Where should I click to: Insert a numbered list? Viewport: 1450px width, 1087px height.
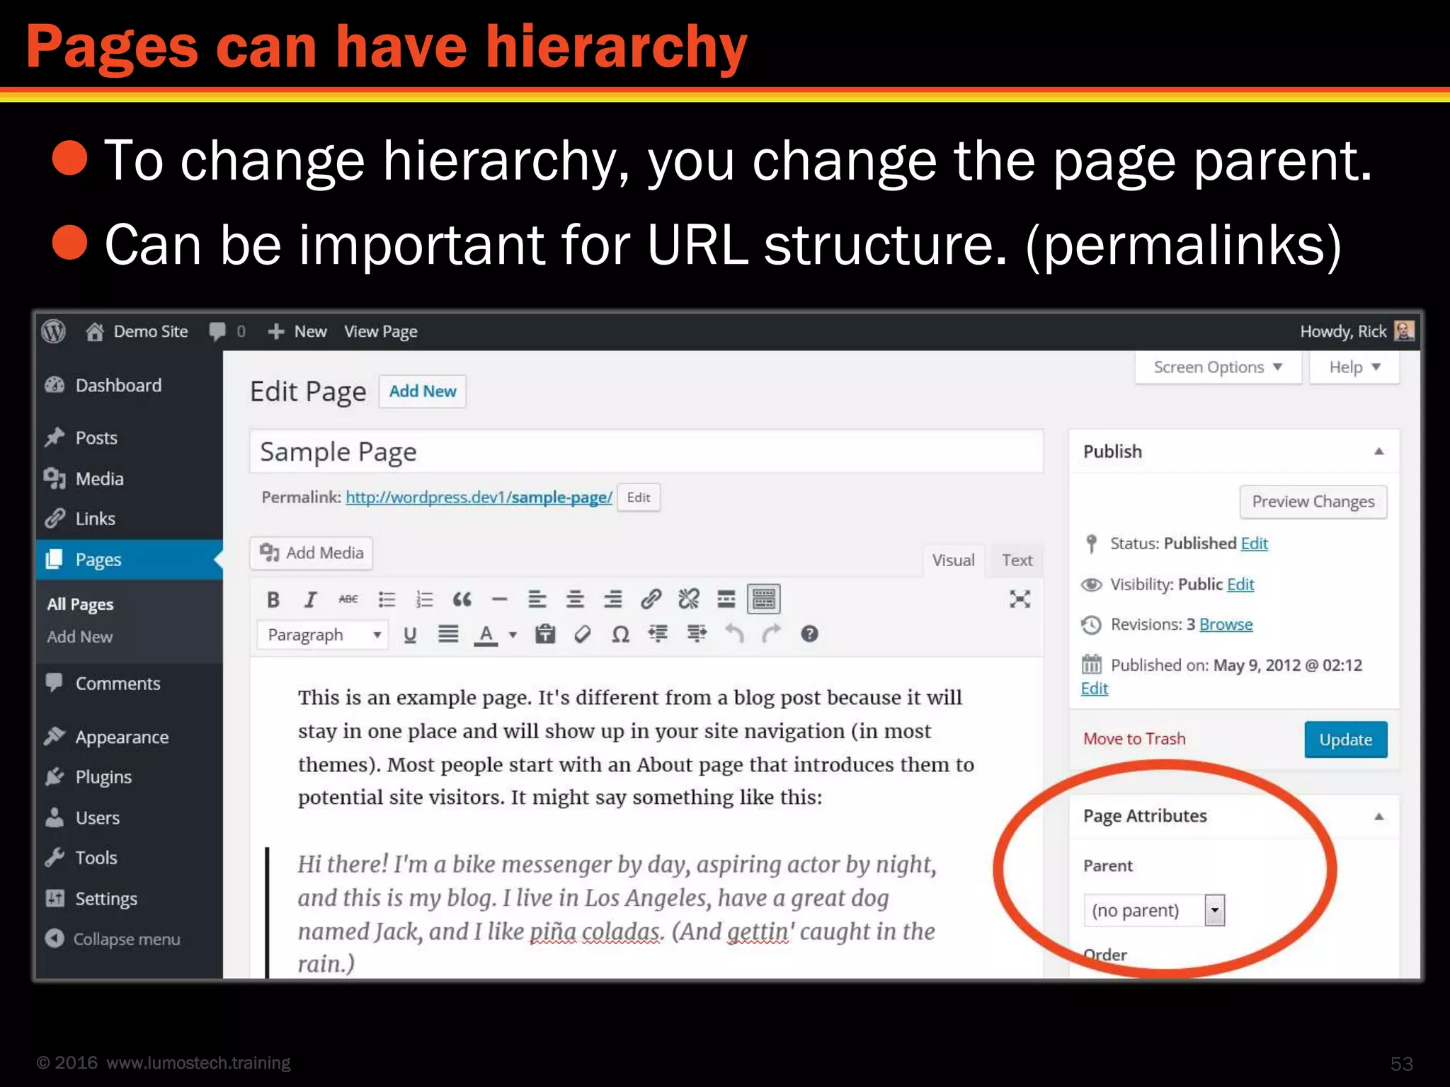click(424, 599)
